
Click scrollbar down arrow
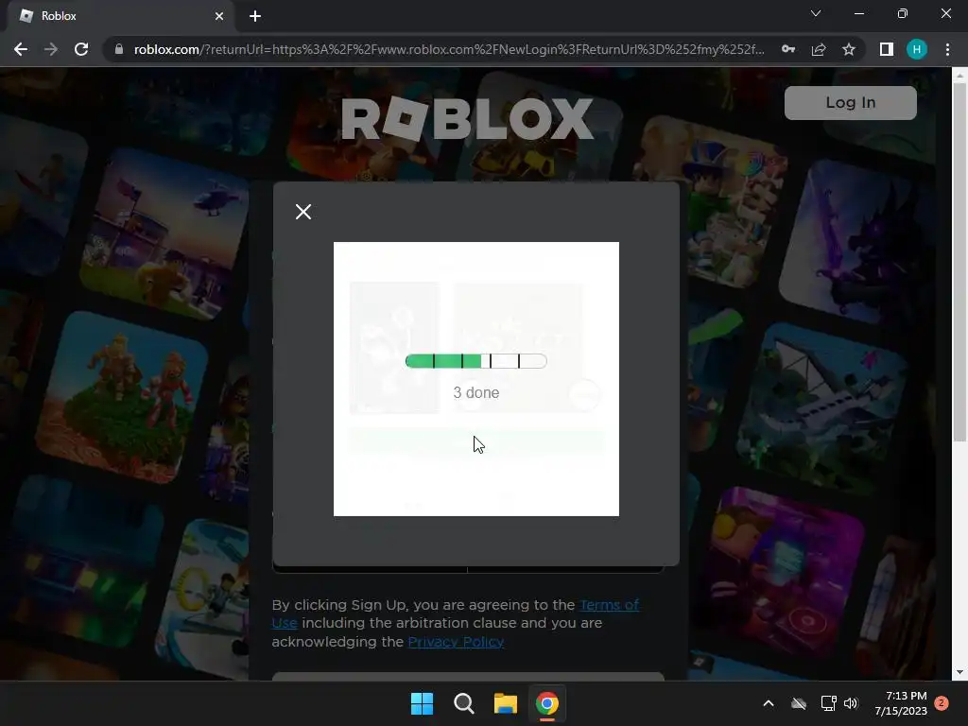tap(959, 672)
